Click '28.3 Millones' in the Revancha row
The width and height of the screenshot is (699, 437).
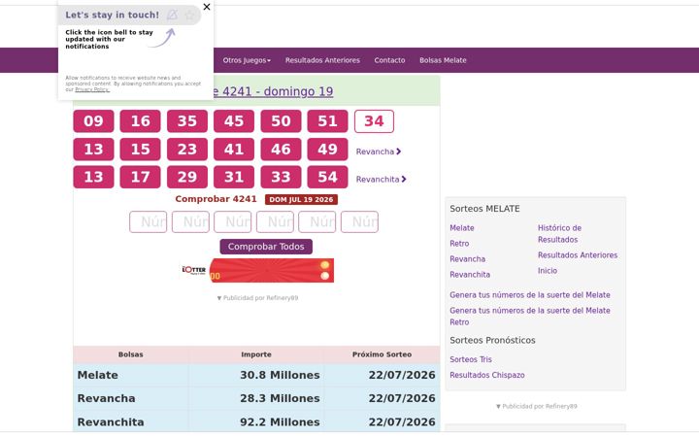[x=280, y=398]
